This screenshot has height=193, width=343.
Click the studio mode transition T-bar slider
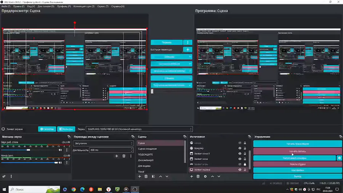(152, 91)
